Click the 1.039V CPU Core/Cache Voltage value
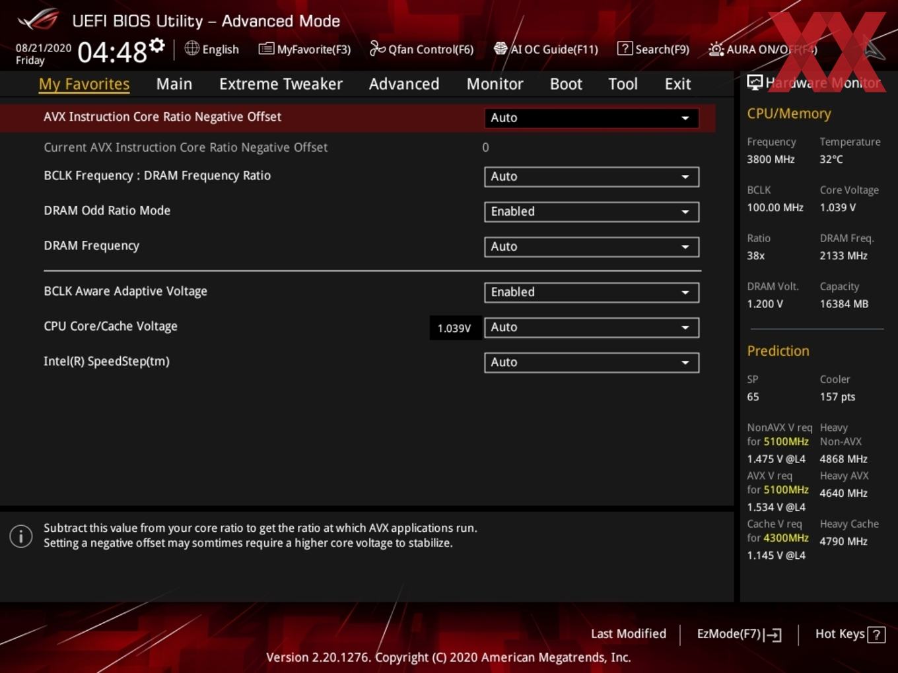 pyautogui.click(x=454, y=328)
